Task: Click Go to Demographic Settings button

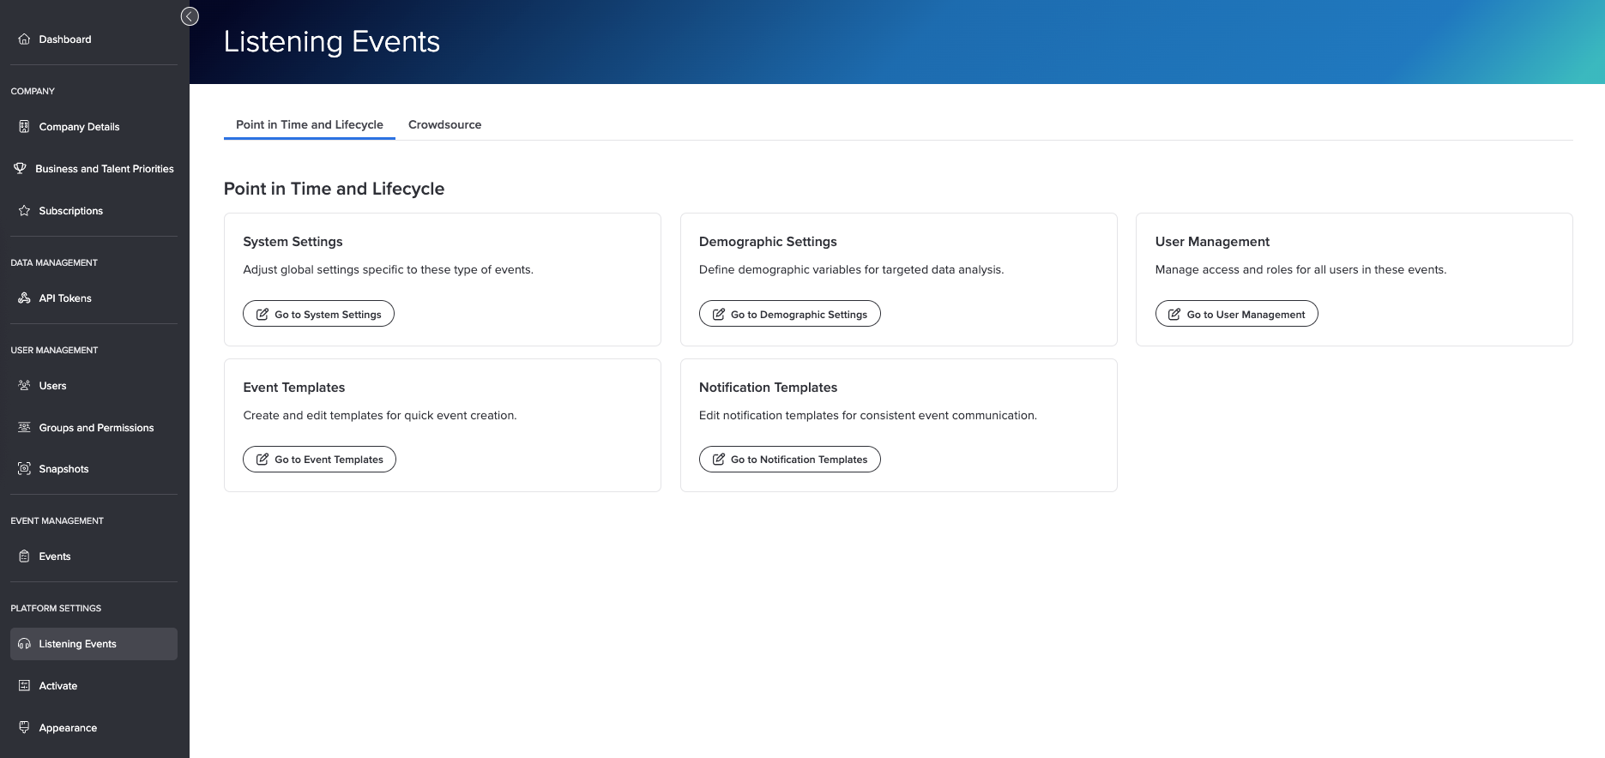Action: click(x=789, y=314)
